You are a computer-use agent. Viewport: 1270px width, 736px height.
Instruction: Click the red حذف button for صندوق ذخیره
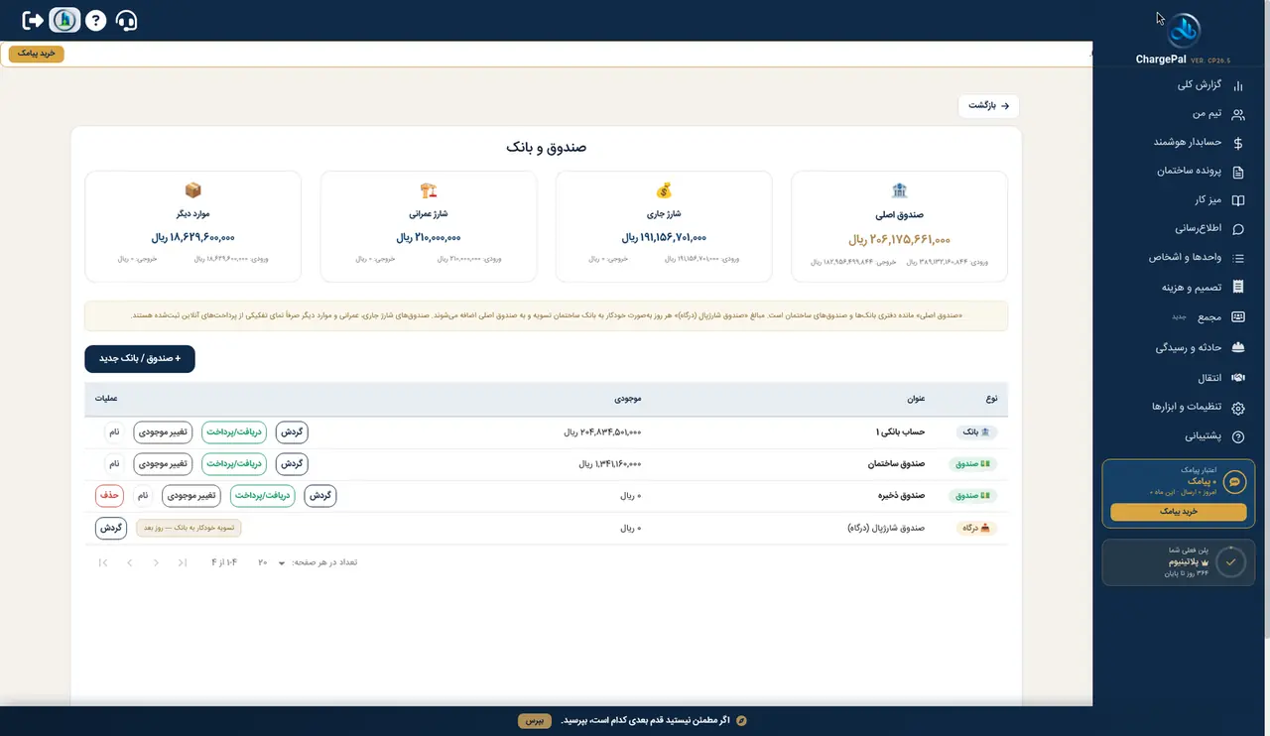(x=109, y=496)
